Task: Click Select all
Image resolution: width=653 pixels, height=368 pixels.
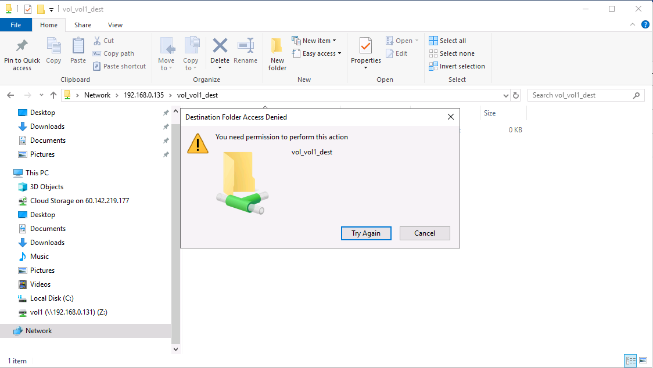Action: pyautogui.click(x=448, y=41)
